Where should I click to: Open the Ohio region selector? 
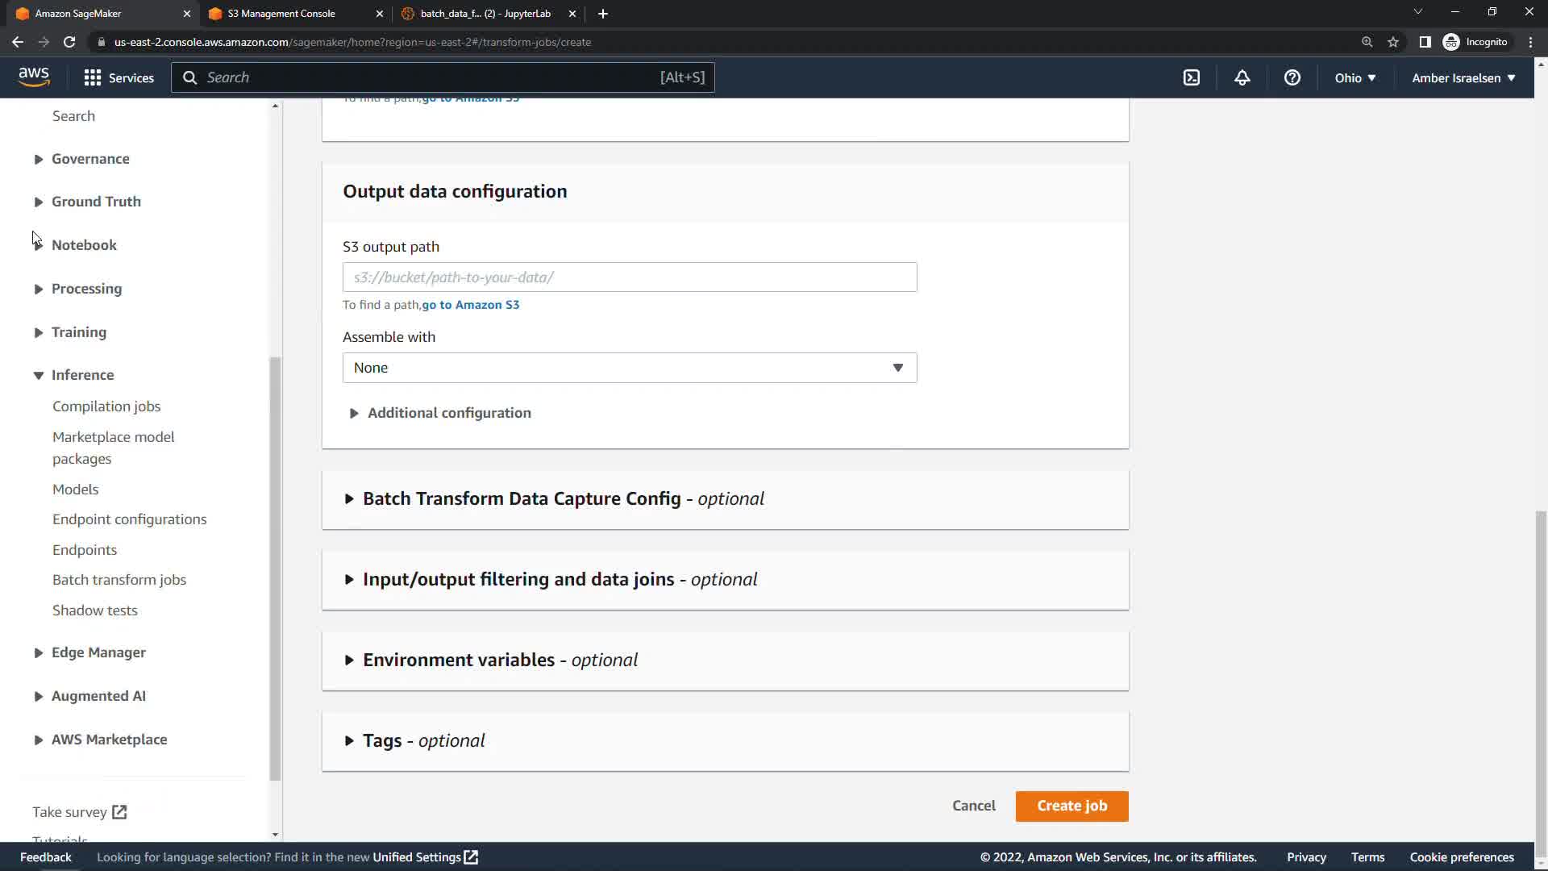click(1354, 77)
